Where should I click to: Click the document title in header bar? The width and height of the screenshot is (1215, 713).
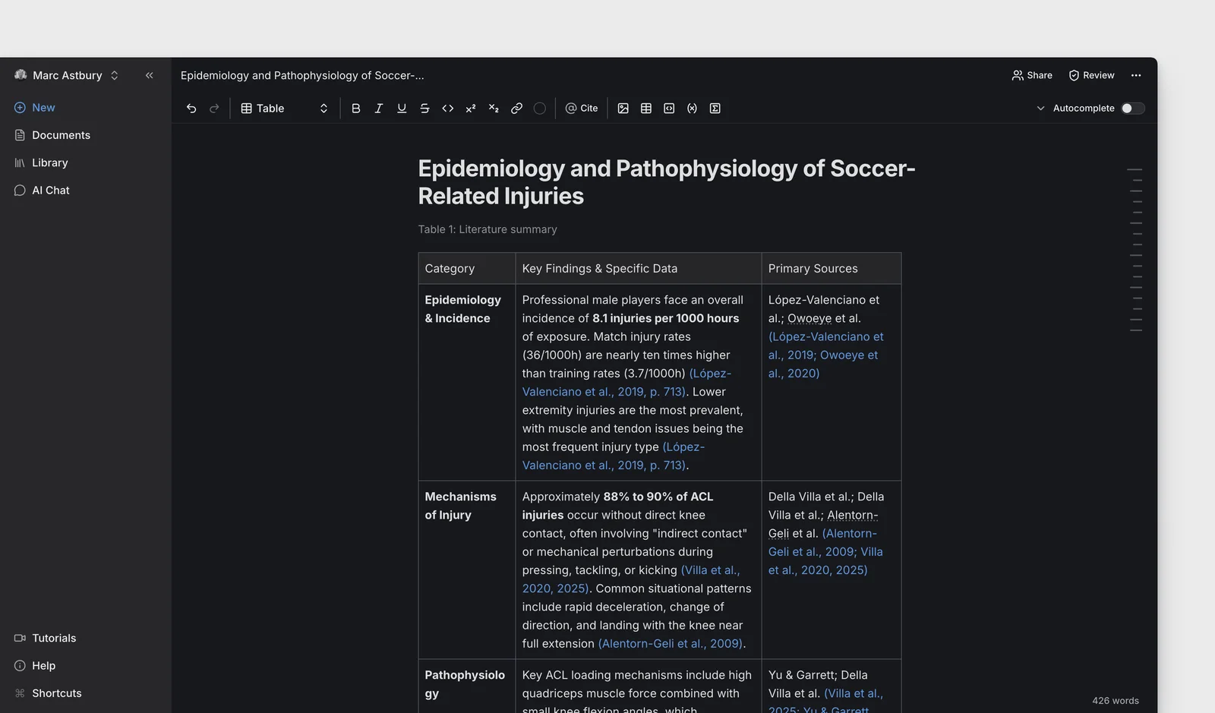pos(302,75)
